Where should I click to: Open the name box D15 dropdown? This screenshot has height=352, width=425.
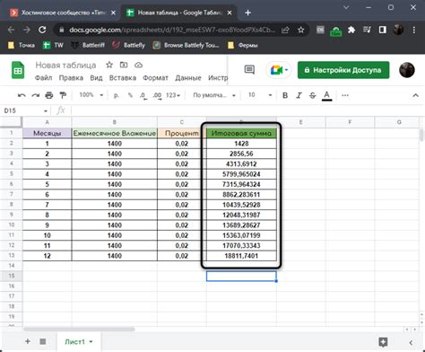pos(46,111)
